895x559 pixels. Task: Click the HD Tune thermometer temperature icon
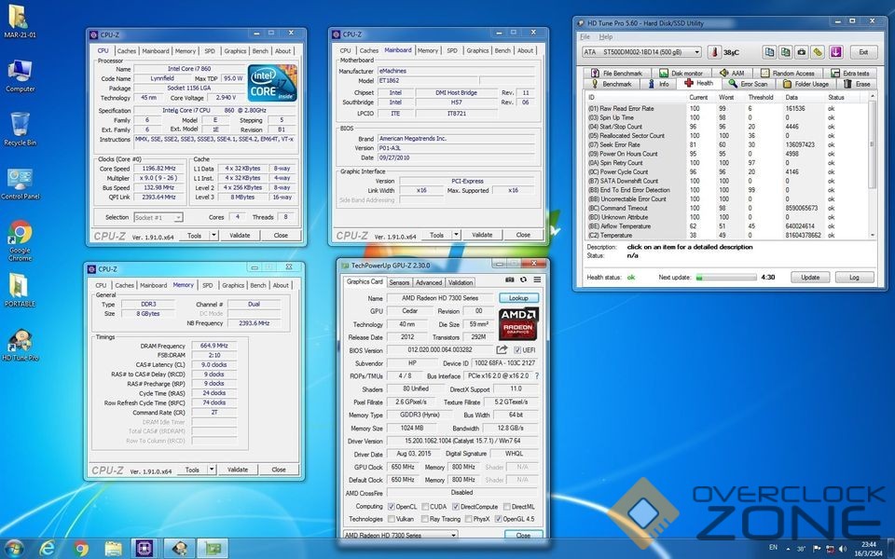click(x=714, y=52)
